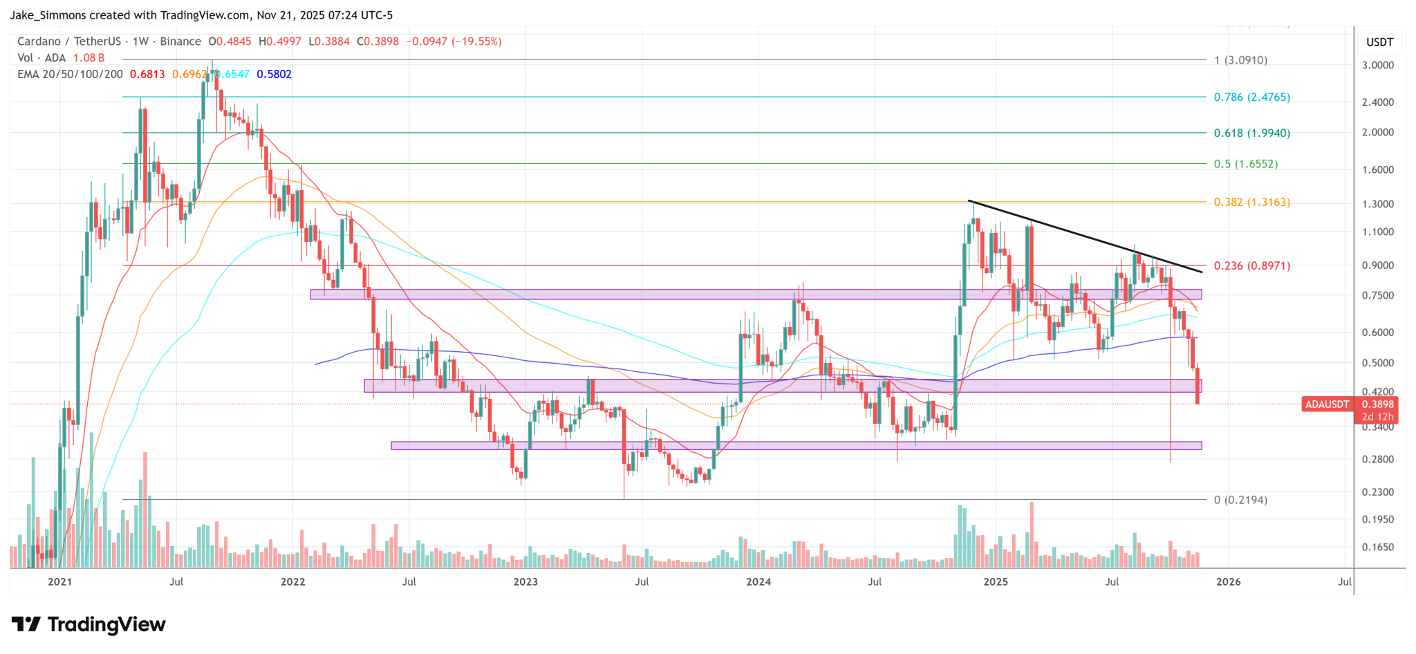
Task: Select the 0.618 (1.9940) Fibonacci label
Action: coord(1251,133)
